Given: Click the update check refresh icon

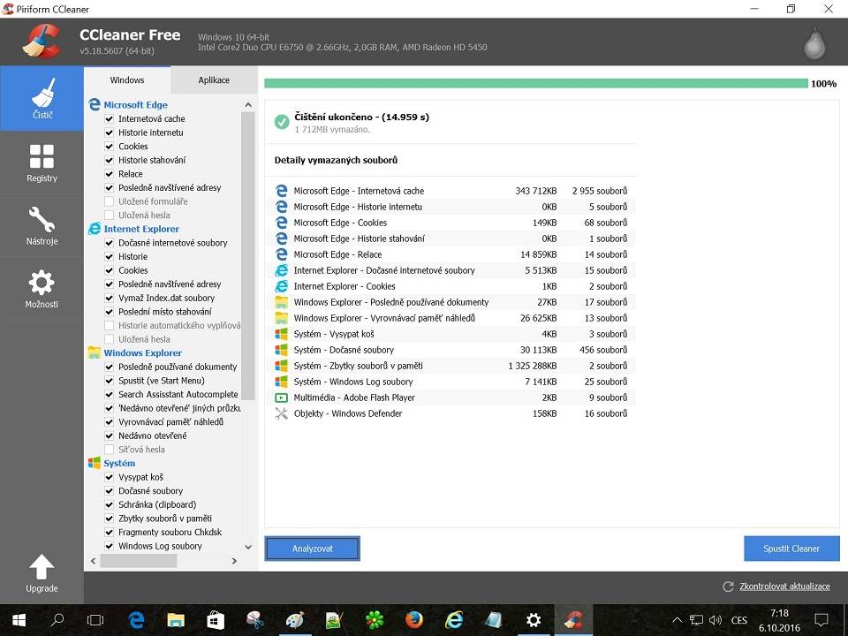Looking at the screenshot, I should [x=728, y=587].
